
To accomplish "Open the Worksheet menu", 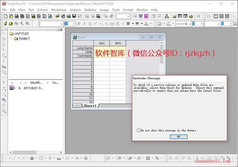I will point(59,10).
